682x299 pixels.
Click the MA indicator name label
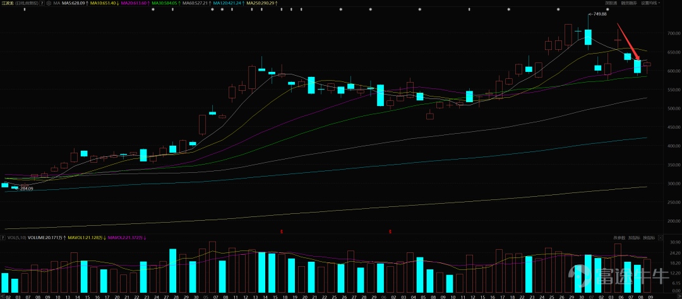coord(57,3)
